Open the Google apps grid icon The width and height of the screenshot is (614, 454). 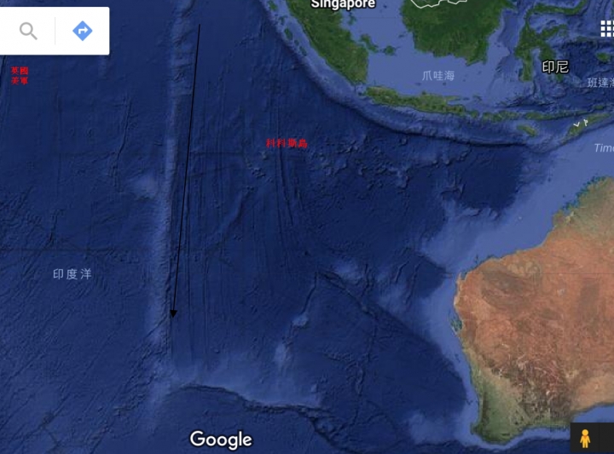[x=607, y=29]
